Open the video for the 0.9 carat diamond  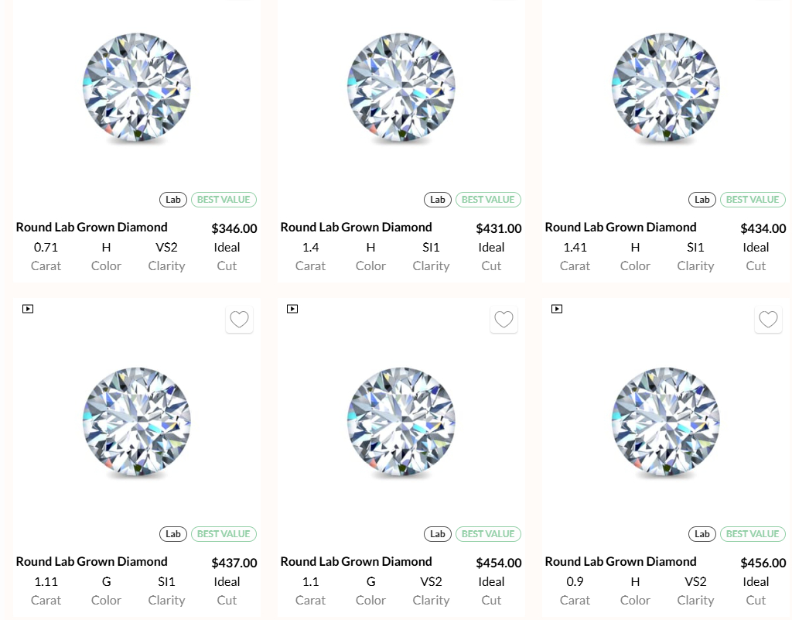[x=557, y=309]
